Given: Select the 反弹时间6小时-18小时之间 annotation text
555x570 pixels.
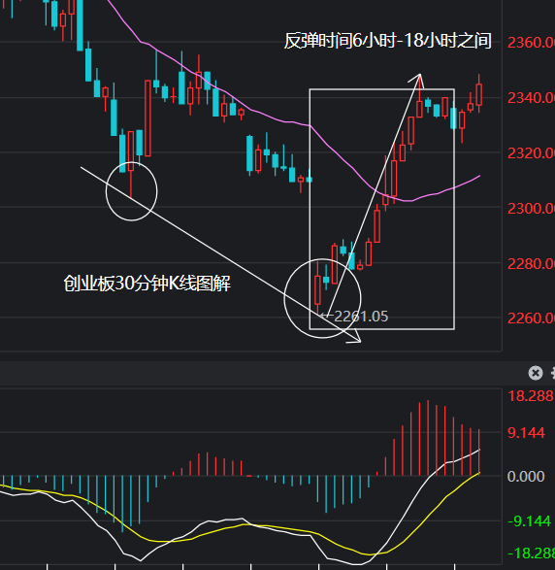Looking at the screenshot, I should click(x=387, y=41).
